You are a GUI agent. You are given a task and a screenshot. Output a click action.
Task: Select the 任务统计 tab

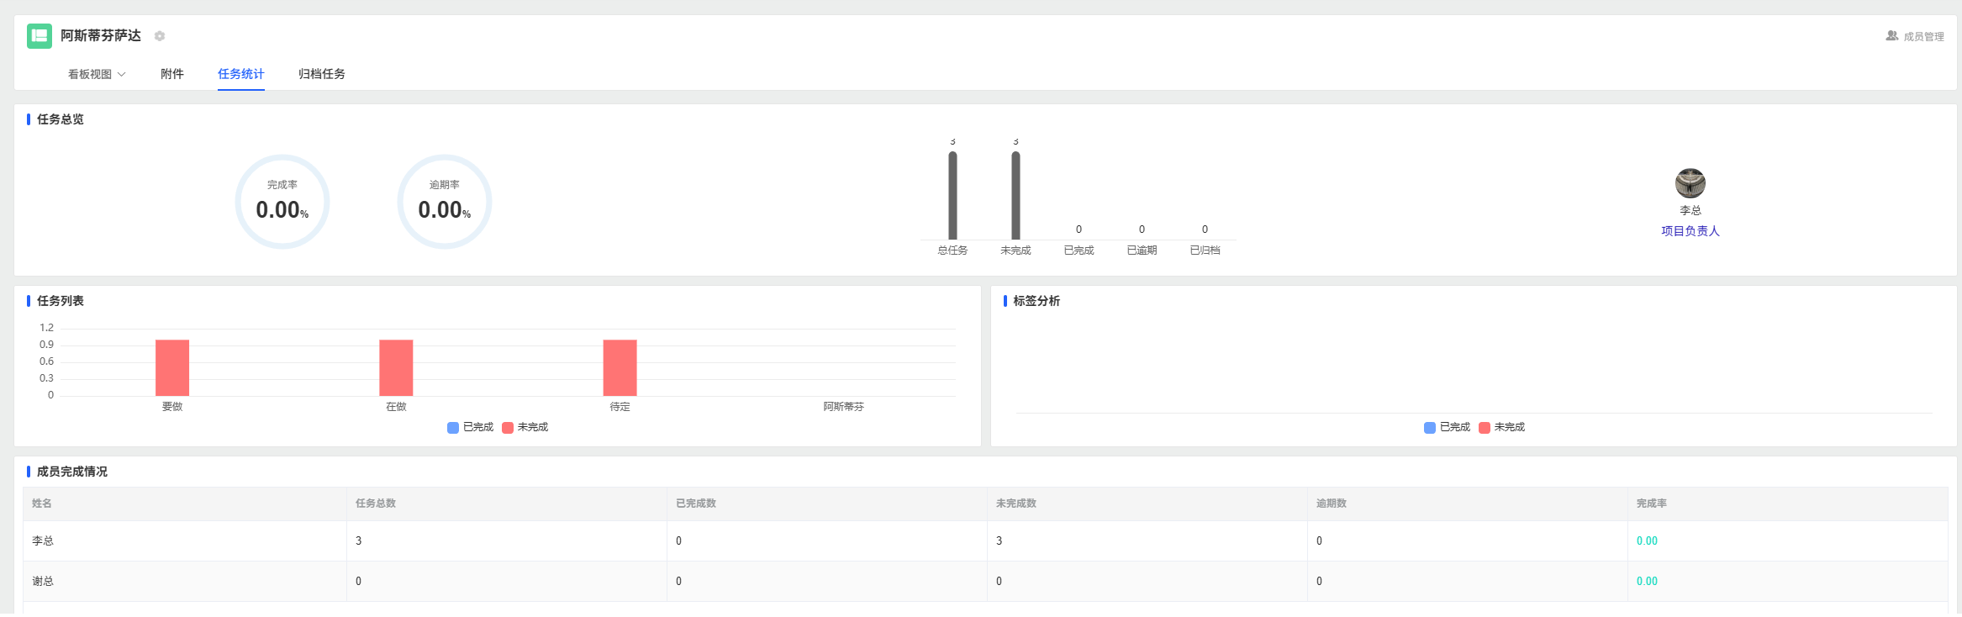[x=241, y=74]
